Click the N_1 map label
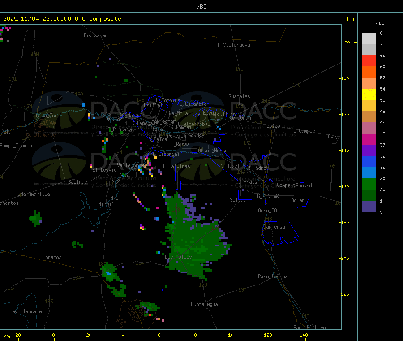The image size is (403, 341). [x=114, y=198]
